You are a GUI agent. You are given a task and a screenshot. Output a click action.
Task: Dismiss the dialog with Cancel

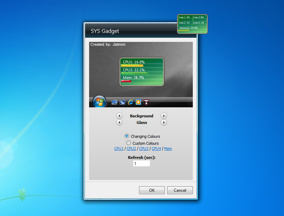tap(180, 190)
